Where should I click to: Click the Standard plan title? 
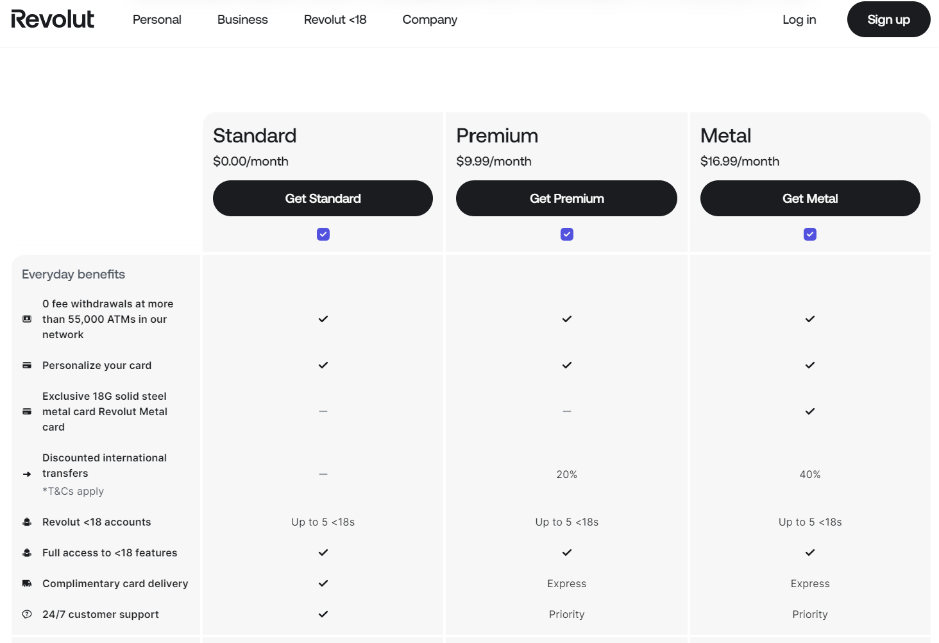pyautogui.click(x=255, y=136)
